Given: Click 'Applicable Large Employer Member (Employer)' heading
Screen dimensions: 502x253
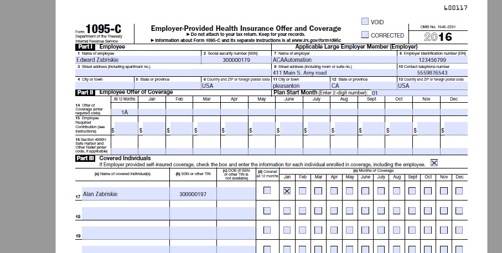Looking at the screenshot, I should 356,46.
